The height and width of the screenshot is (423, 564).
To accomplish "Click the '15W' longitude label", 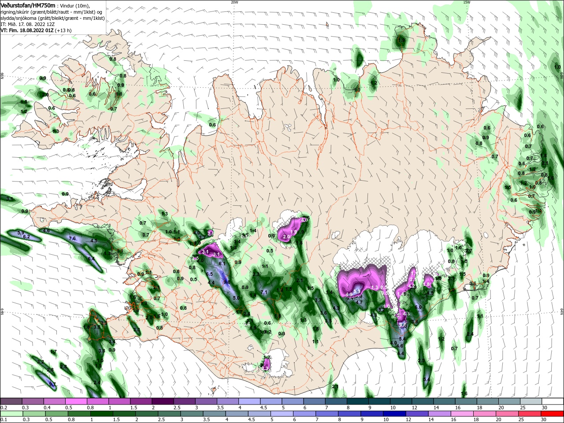I will (467, 2).
